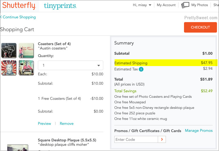Image resolution: width=219 pixels, height=151 pixels.
Task: Click the Estimated Tax info icon
Action: pyautogui.click(x=141, y=69)
